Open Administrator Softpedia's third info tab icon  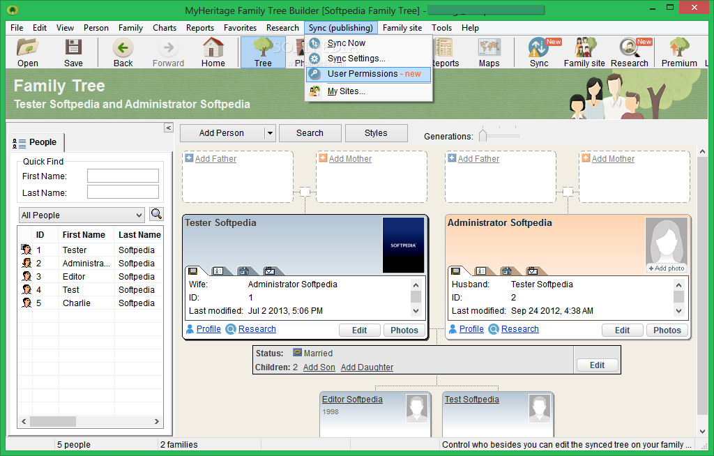[x=507, y=271]
